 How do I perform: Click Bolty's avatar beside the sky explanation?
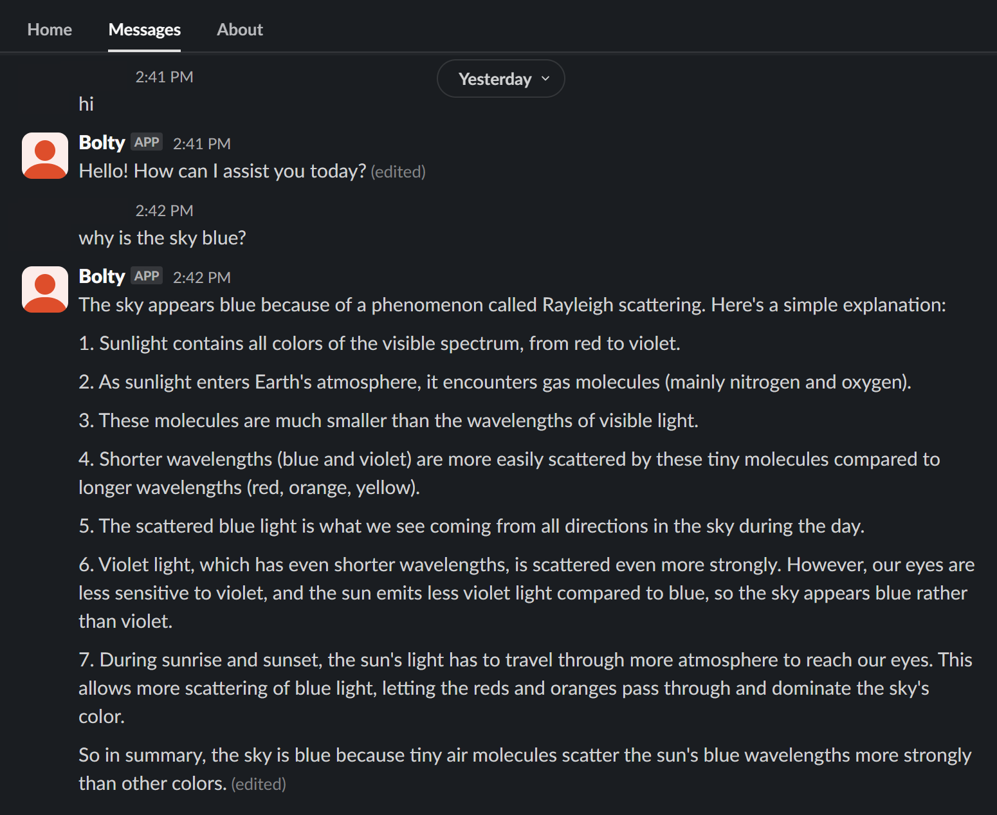[x=45, y=289]
